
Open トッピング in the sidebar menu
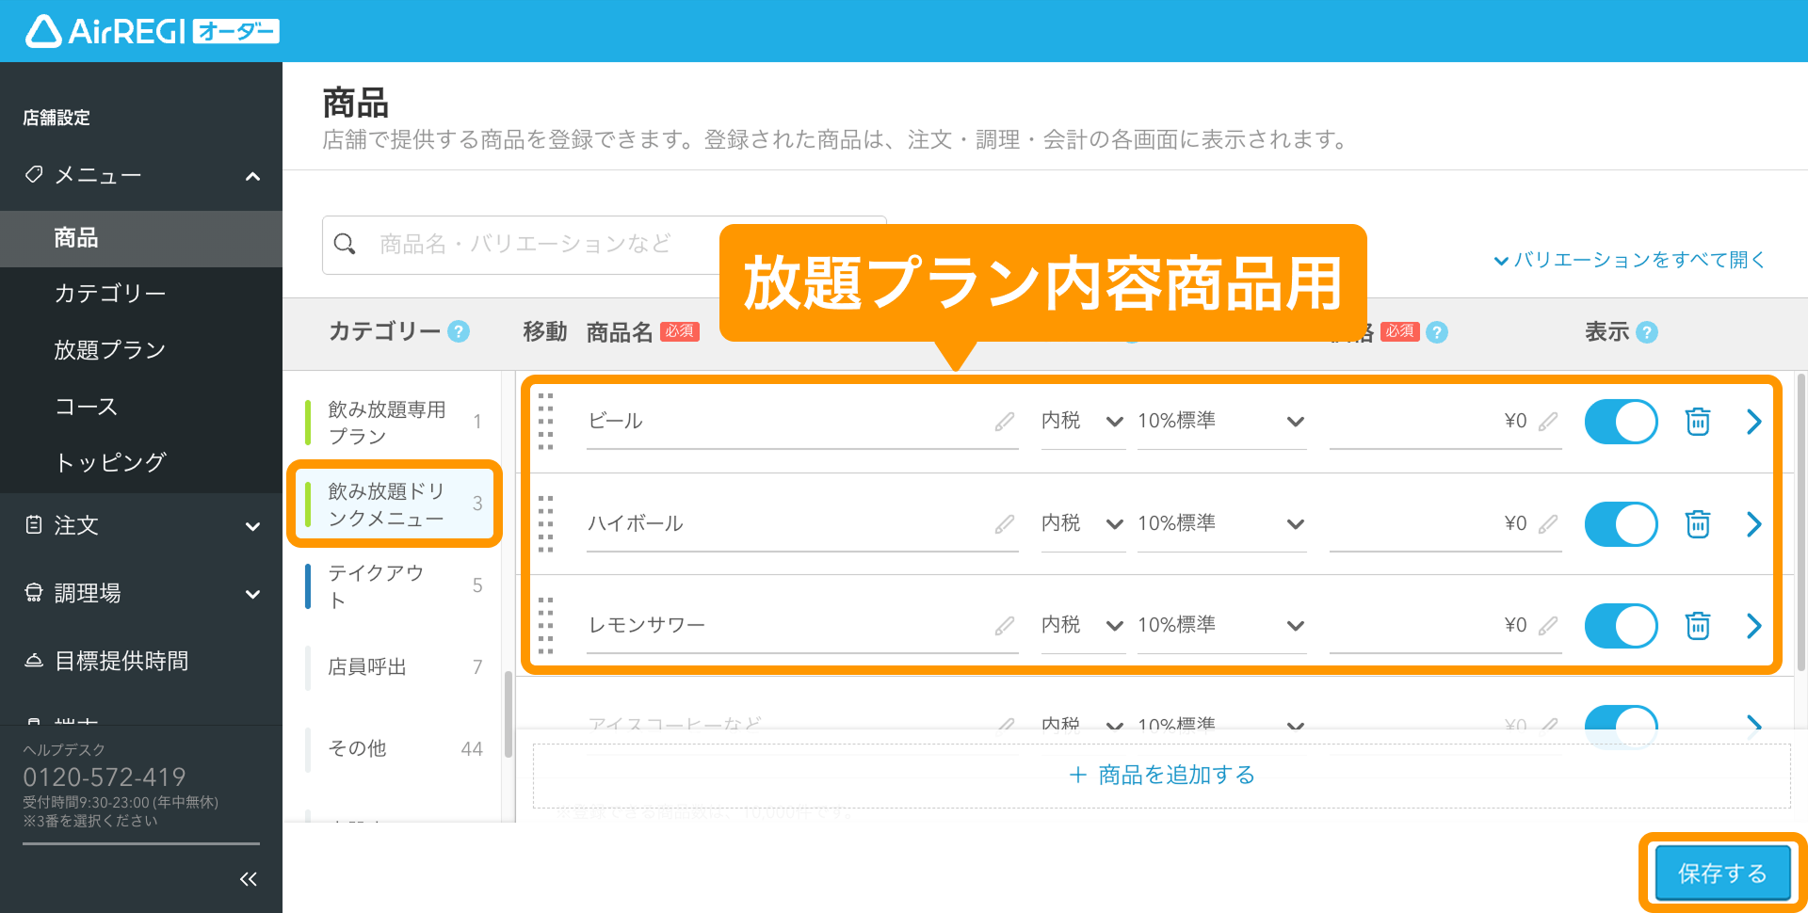click(x=141, y=462)
